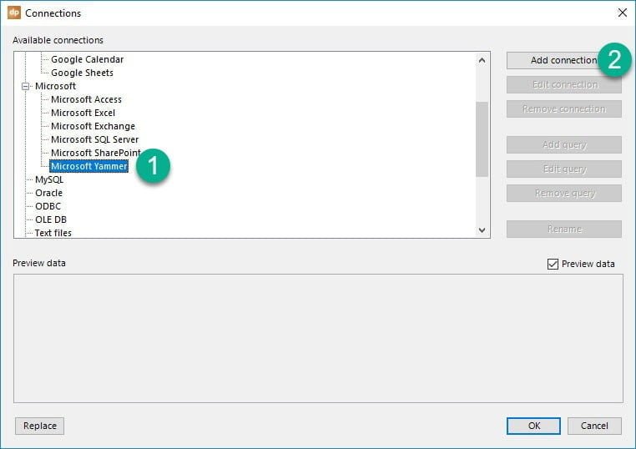Screen dimensions: 636x449
Task: Select OLE DB connection type
Action: tap(51, 219)
